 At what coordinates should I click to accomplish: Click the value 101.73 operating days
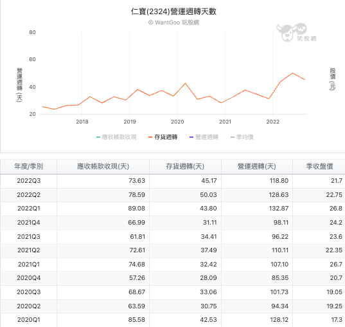pos(279,292)
